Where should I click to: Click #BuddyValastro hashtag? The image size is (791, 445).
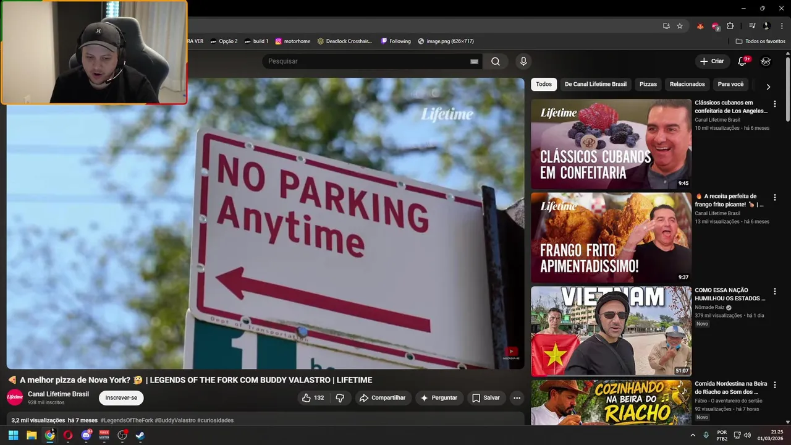[x=175, y=420]
